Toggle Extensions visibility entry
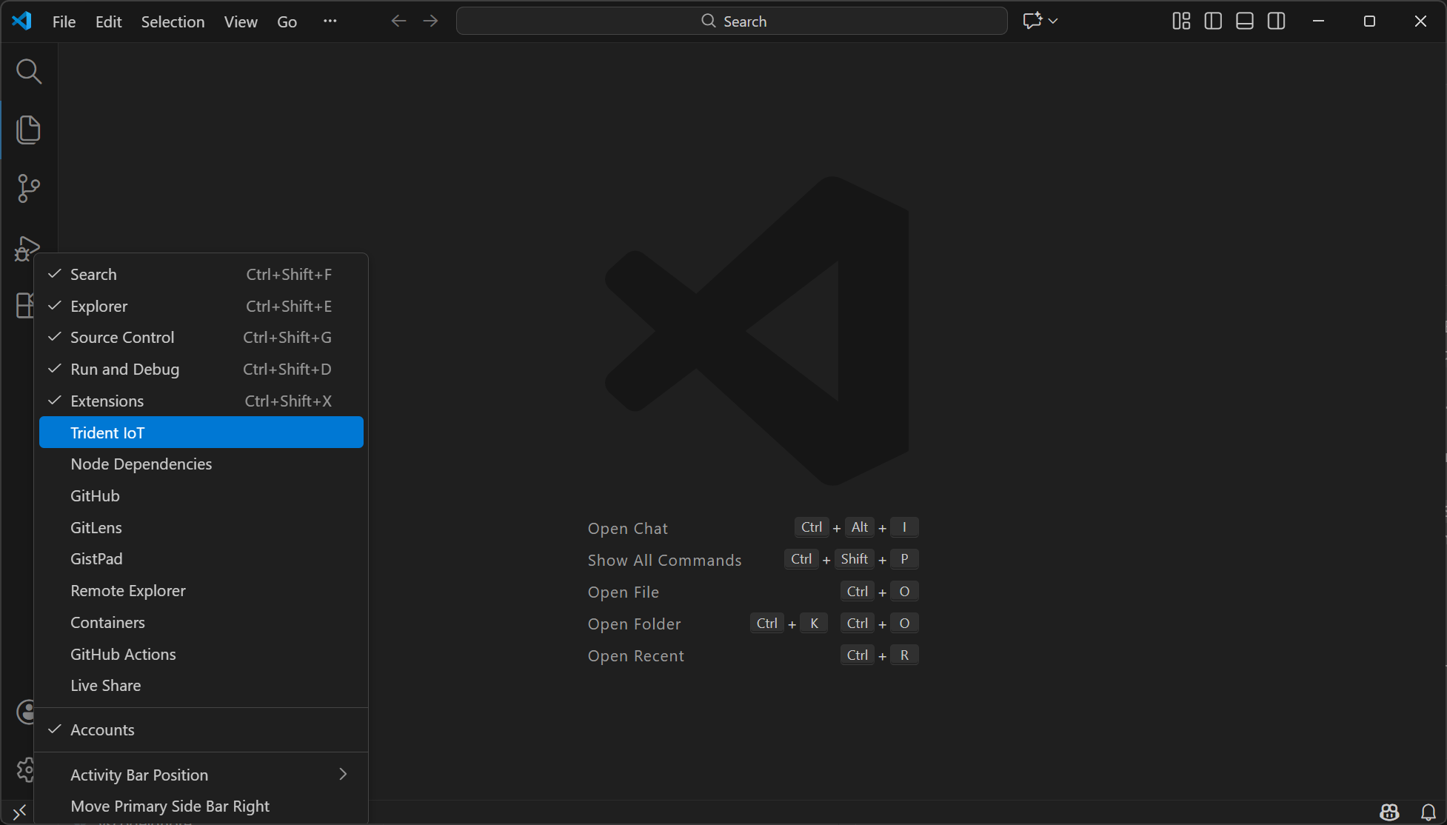Image resolution: width=1447 pixels, height=825 pixels. pyautogui.click(x=201, y=401)
